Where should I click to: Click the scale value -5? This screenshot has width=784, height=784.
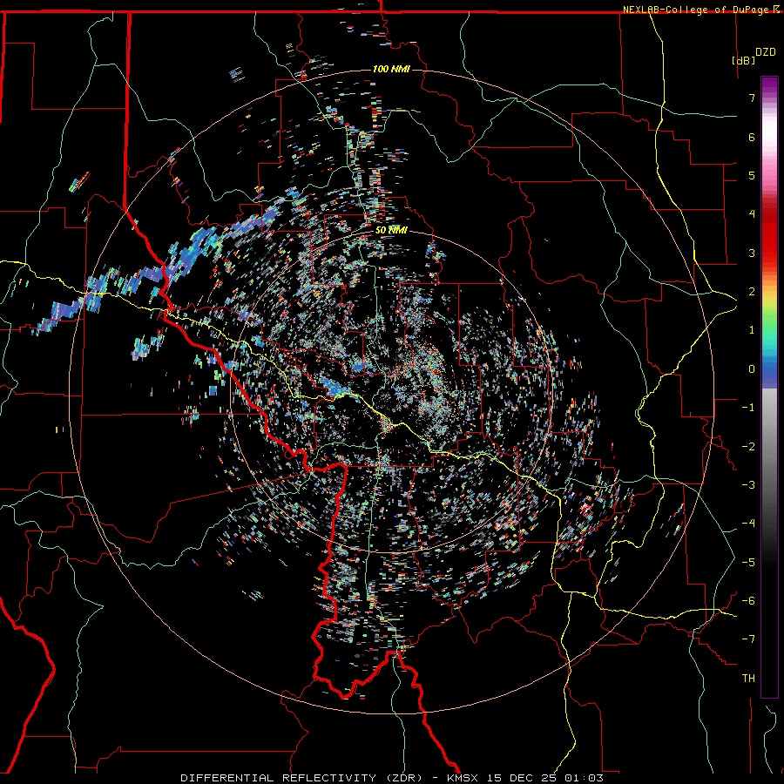(748, 563)
